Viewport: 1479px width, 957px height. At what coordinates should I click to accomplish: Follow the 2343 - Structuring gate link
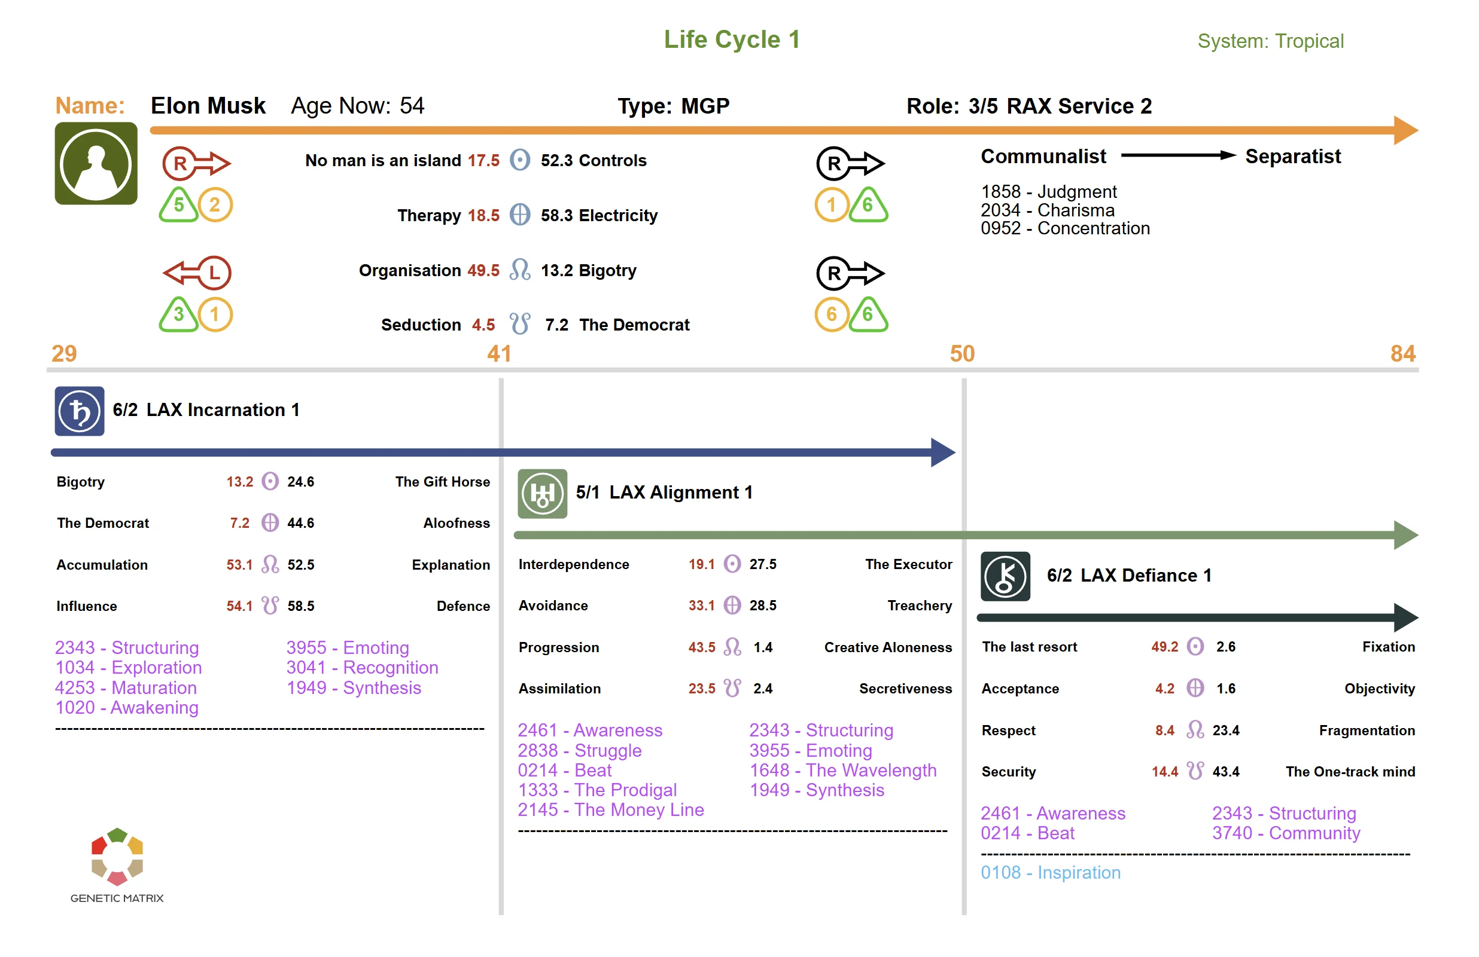pyautogui.click(x=126, y=647)
